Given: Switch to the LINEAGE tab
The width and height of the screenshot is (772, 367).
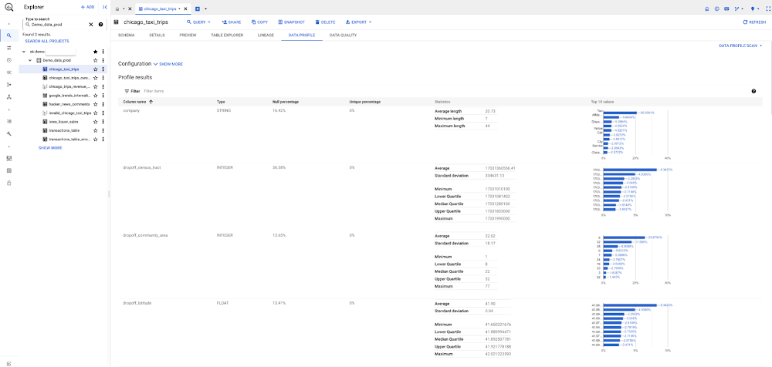Looking at the screenshot, I should point(266,35).
